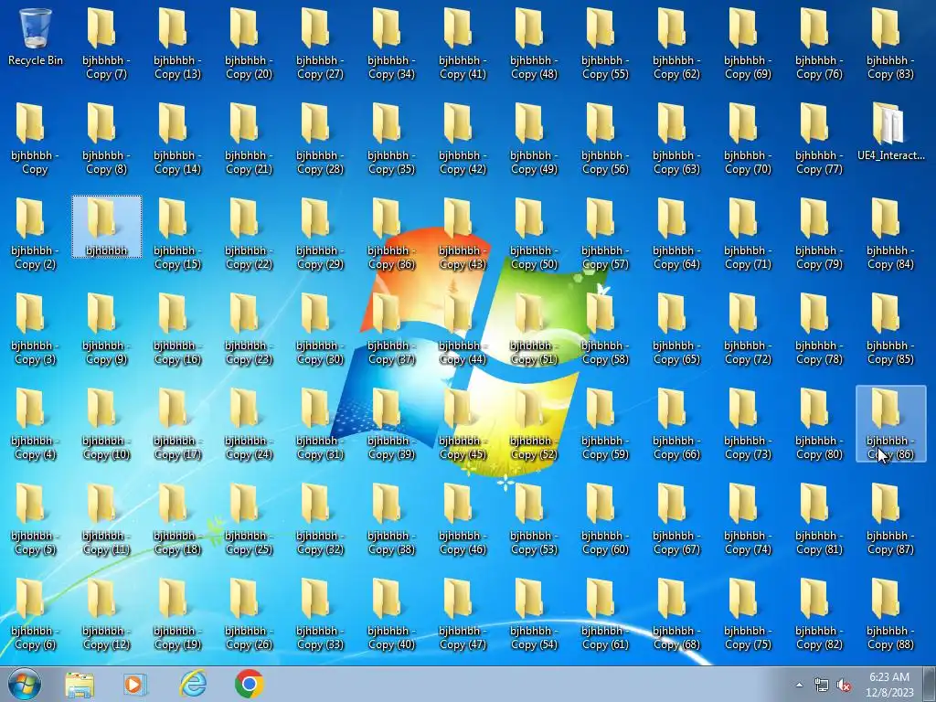Select folder bjhbhbh - Copy (7)
The height and width of the screenshot is (702, 936).
(106, 44)
